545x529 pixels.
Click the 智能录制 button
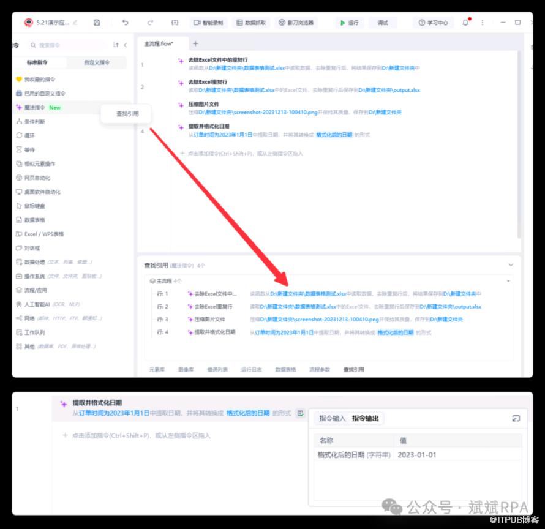tap(208, 23)
